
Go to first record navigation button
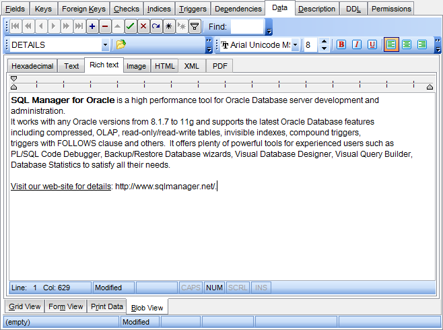[x=15, y=26]
